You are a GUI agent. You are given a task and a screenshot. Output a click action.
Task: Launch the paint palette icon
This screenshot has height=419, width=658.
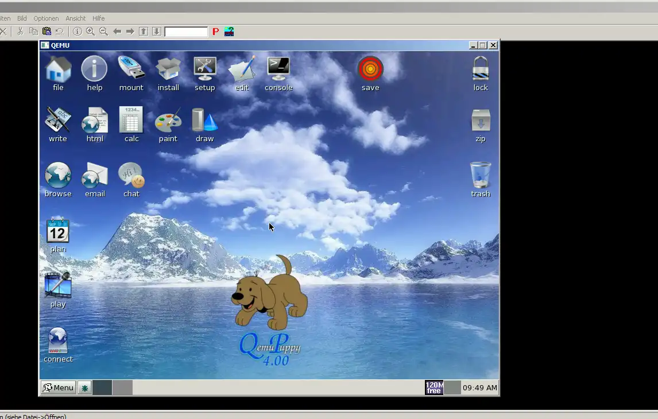(x=168, y=120)
